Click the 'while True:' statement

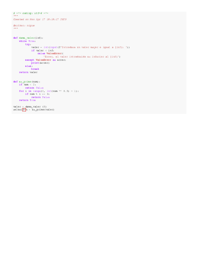tap(27, 41)
